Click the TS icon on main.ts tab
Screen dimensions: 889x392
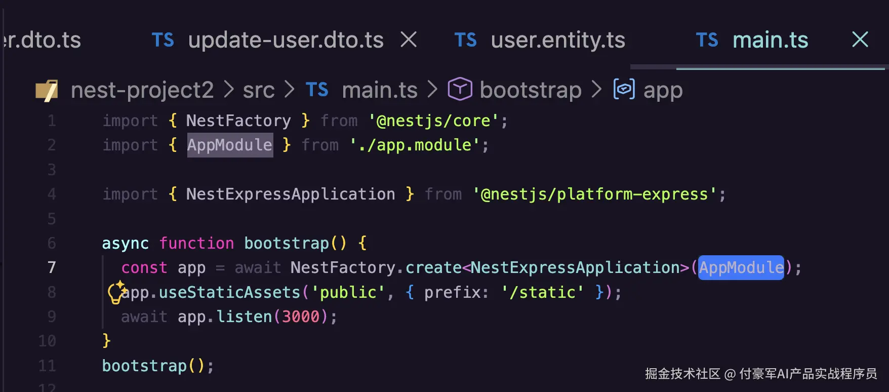coord(707,40)
